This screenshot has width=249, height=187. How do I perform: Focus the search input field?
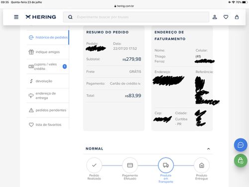[136, 17]
